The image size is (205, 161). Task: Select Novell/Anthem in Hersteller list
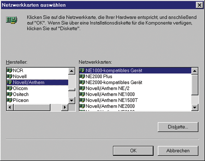click(x=37, y=82)
